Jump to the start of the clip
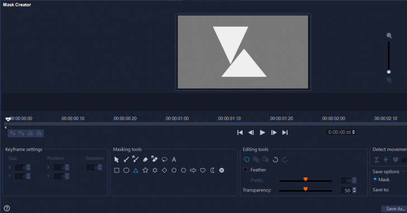Image resolution: width=407 pixels, height=213 pixels. [x=240, y=133]
